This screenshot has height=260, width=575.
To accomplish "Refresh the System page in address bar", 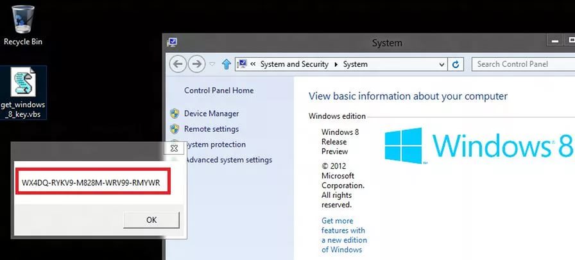I will click(456, 64).
